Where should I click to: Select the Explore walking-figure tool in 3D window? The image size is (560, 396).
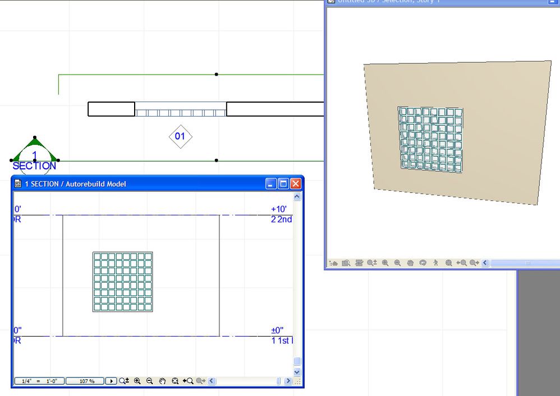pos(435,263)
